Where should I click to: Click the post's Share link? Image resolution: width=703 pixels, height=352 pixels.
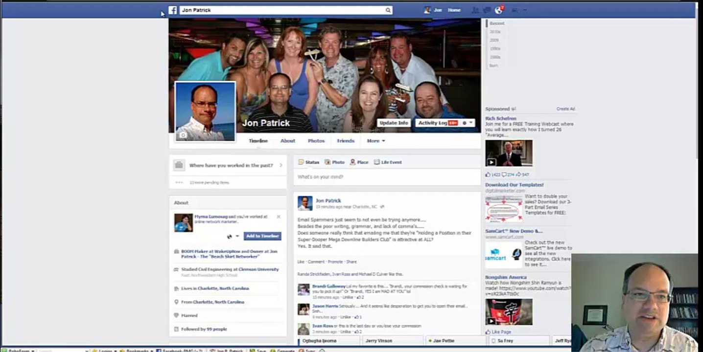(x=351, y=262)
